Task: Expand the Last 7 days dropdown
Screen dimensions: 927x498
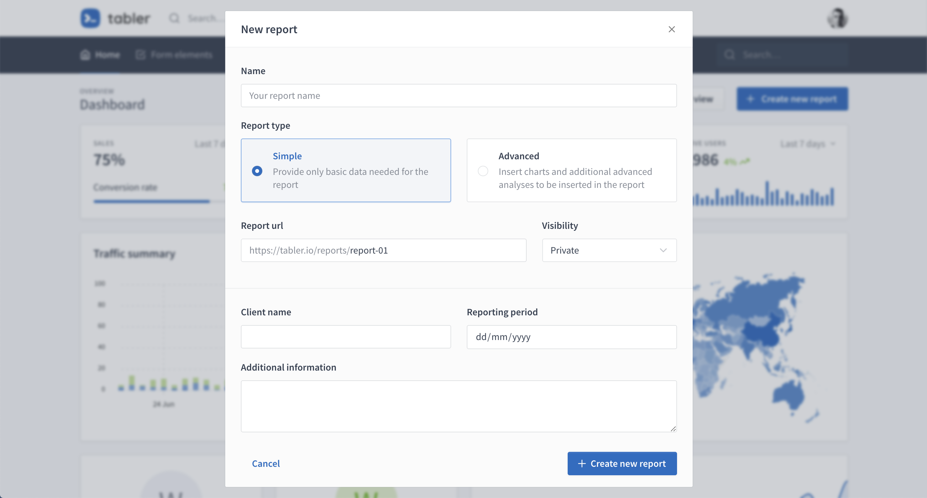Action: 808,144
